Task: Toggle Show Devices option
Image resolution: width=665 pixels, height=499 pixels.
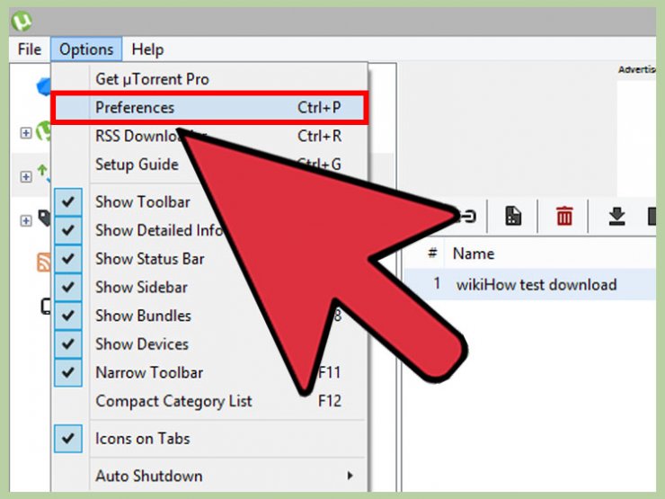Action: (209, 344)
